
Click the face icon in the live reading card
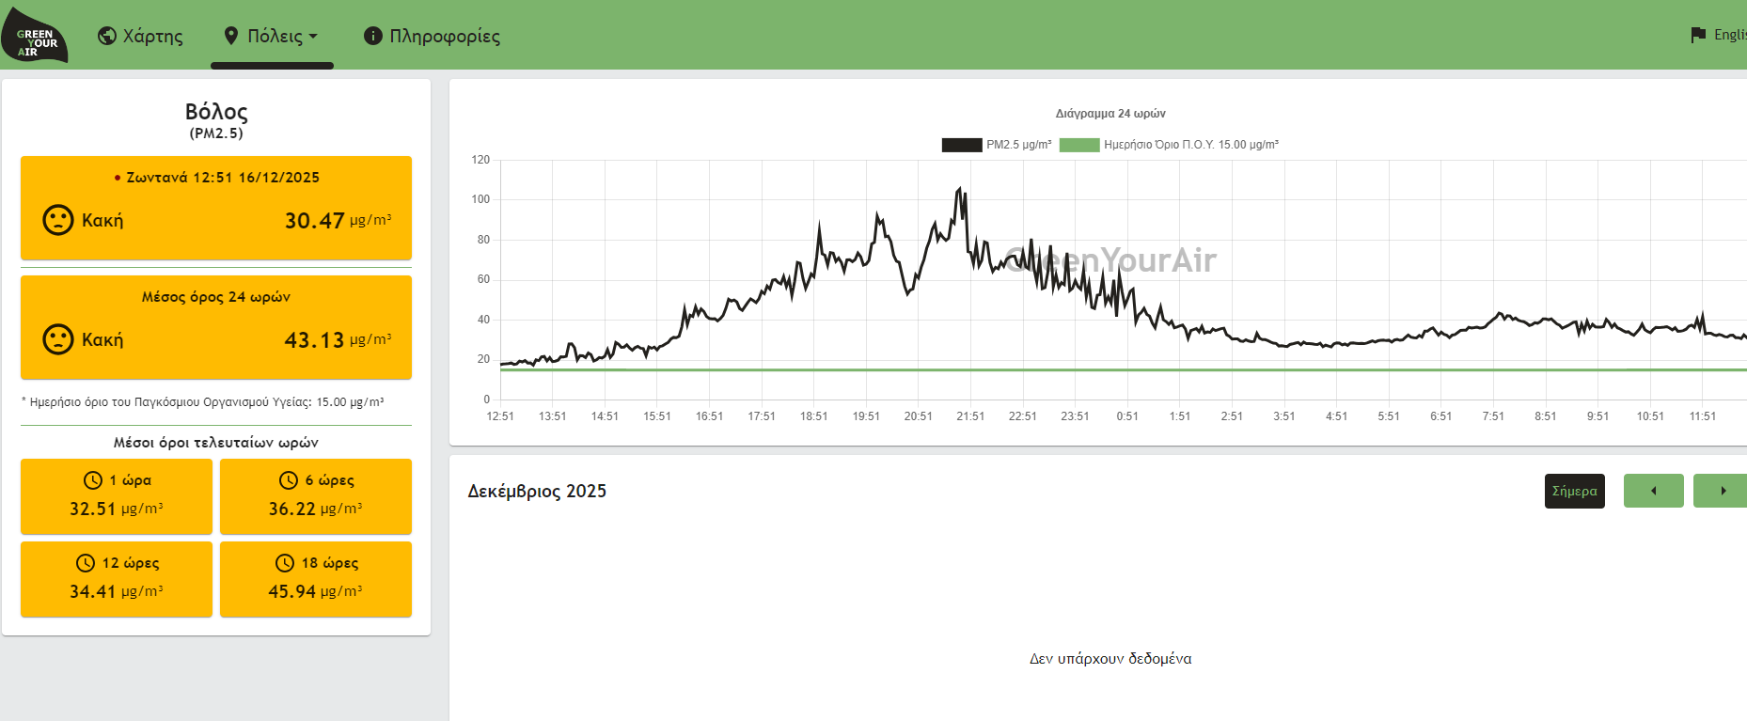coord(58,220)
